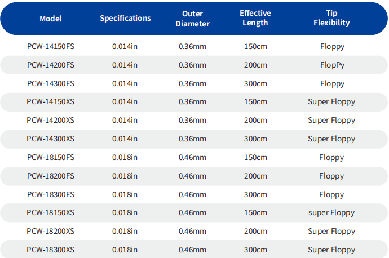The image size is (389, 258).
Task: Select the Outer Diameter column header
Action: [x=192, y=19]
